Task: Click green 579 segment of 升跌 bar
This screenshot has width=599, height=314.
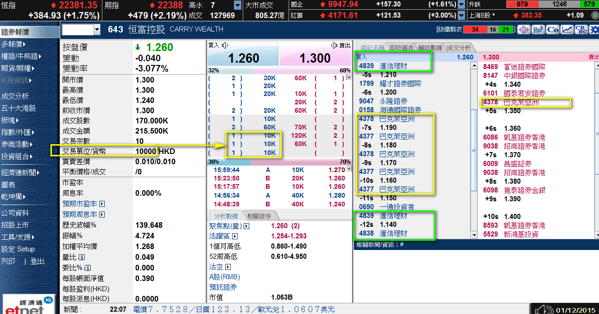Action: pyautogui.click(x=590, y=4)
